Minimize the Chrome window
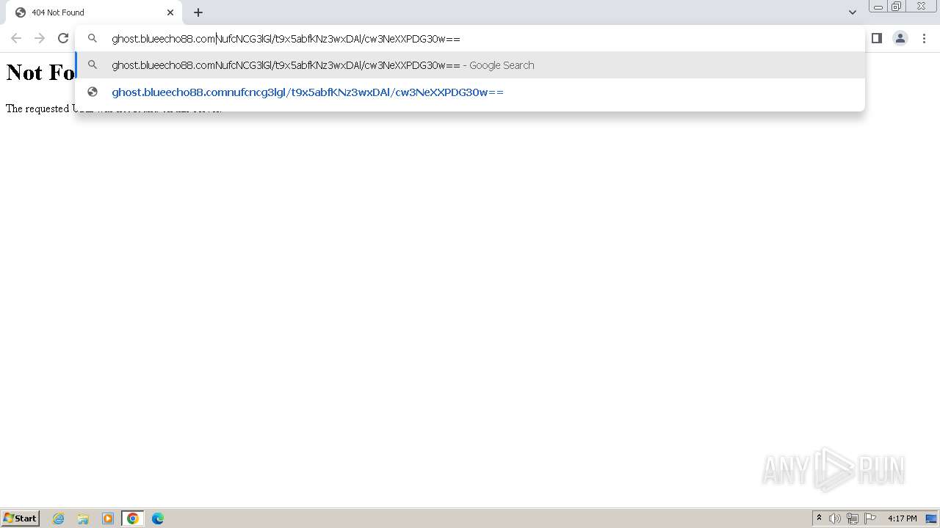 (x=878, y=7)
